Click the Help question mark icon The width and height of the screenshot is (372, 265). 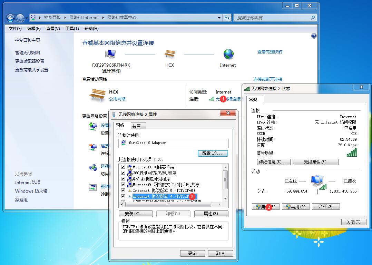[314, 36]
